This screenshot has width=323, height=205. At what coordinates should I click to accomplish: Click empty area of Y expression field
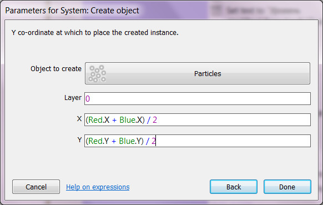coord(233,141)
